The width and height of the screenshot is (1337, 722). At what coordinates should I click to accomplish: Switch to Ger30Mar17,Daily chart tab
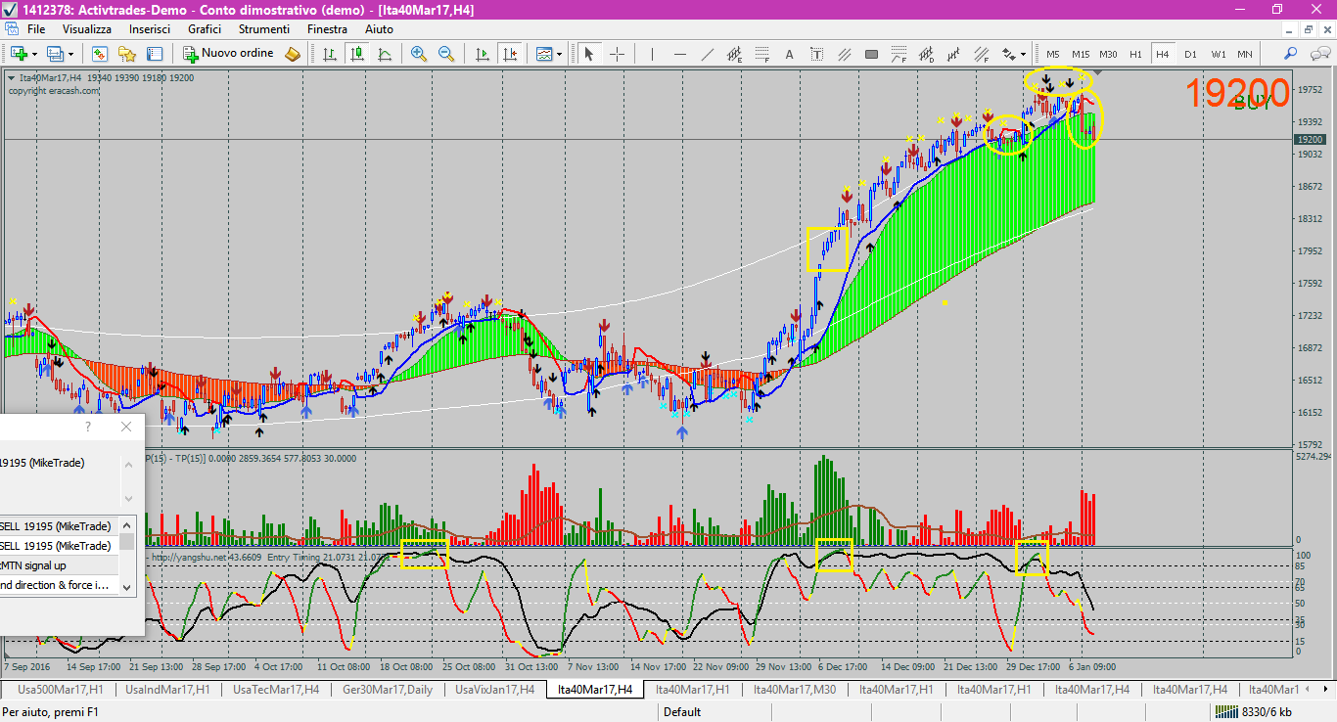(x=388, y=690)
